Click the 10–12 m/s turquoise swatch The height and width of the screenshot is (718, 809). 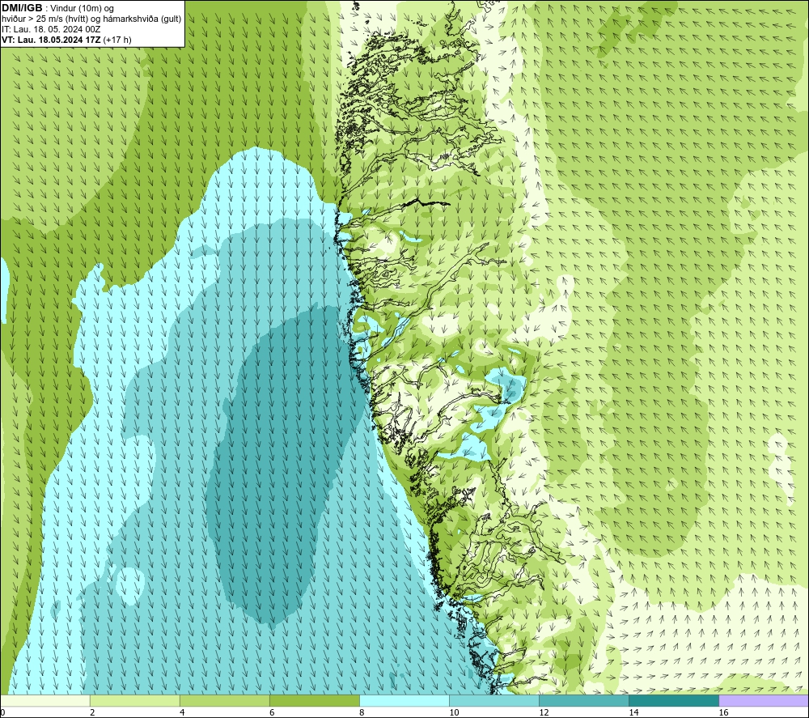tap(493, 700)
